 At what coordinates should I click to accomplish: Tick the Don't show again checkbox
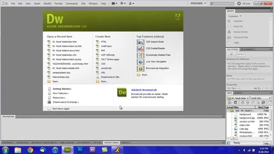pyautogui.click(x=49, y=109)
